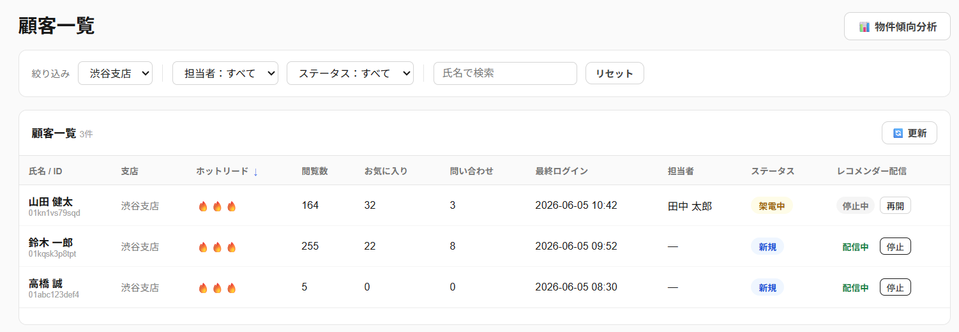Sort by the 最終ログイン column header
Viewport: 959px width, 332px height.
(x=562, y=171)
